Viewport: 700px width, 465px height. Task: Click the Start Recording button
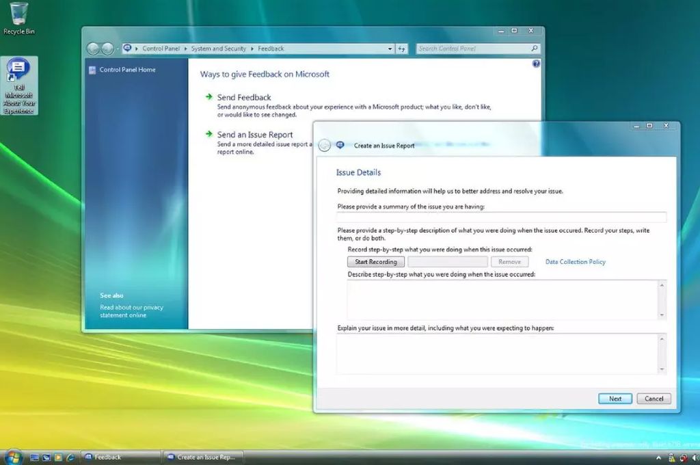click(376, 262)
